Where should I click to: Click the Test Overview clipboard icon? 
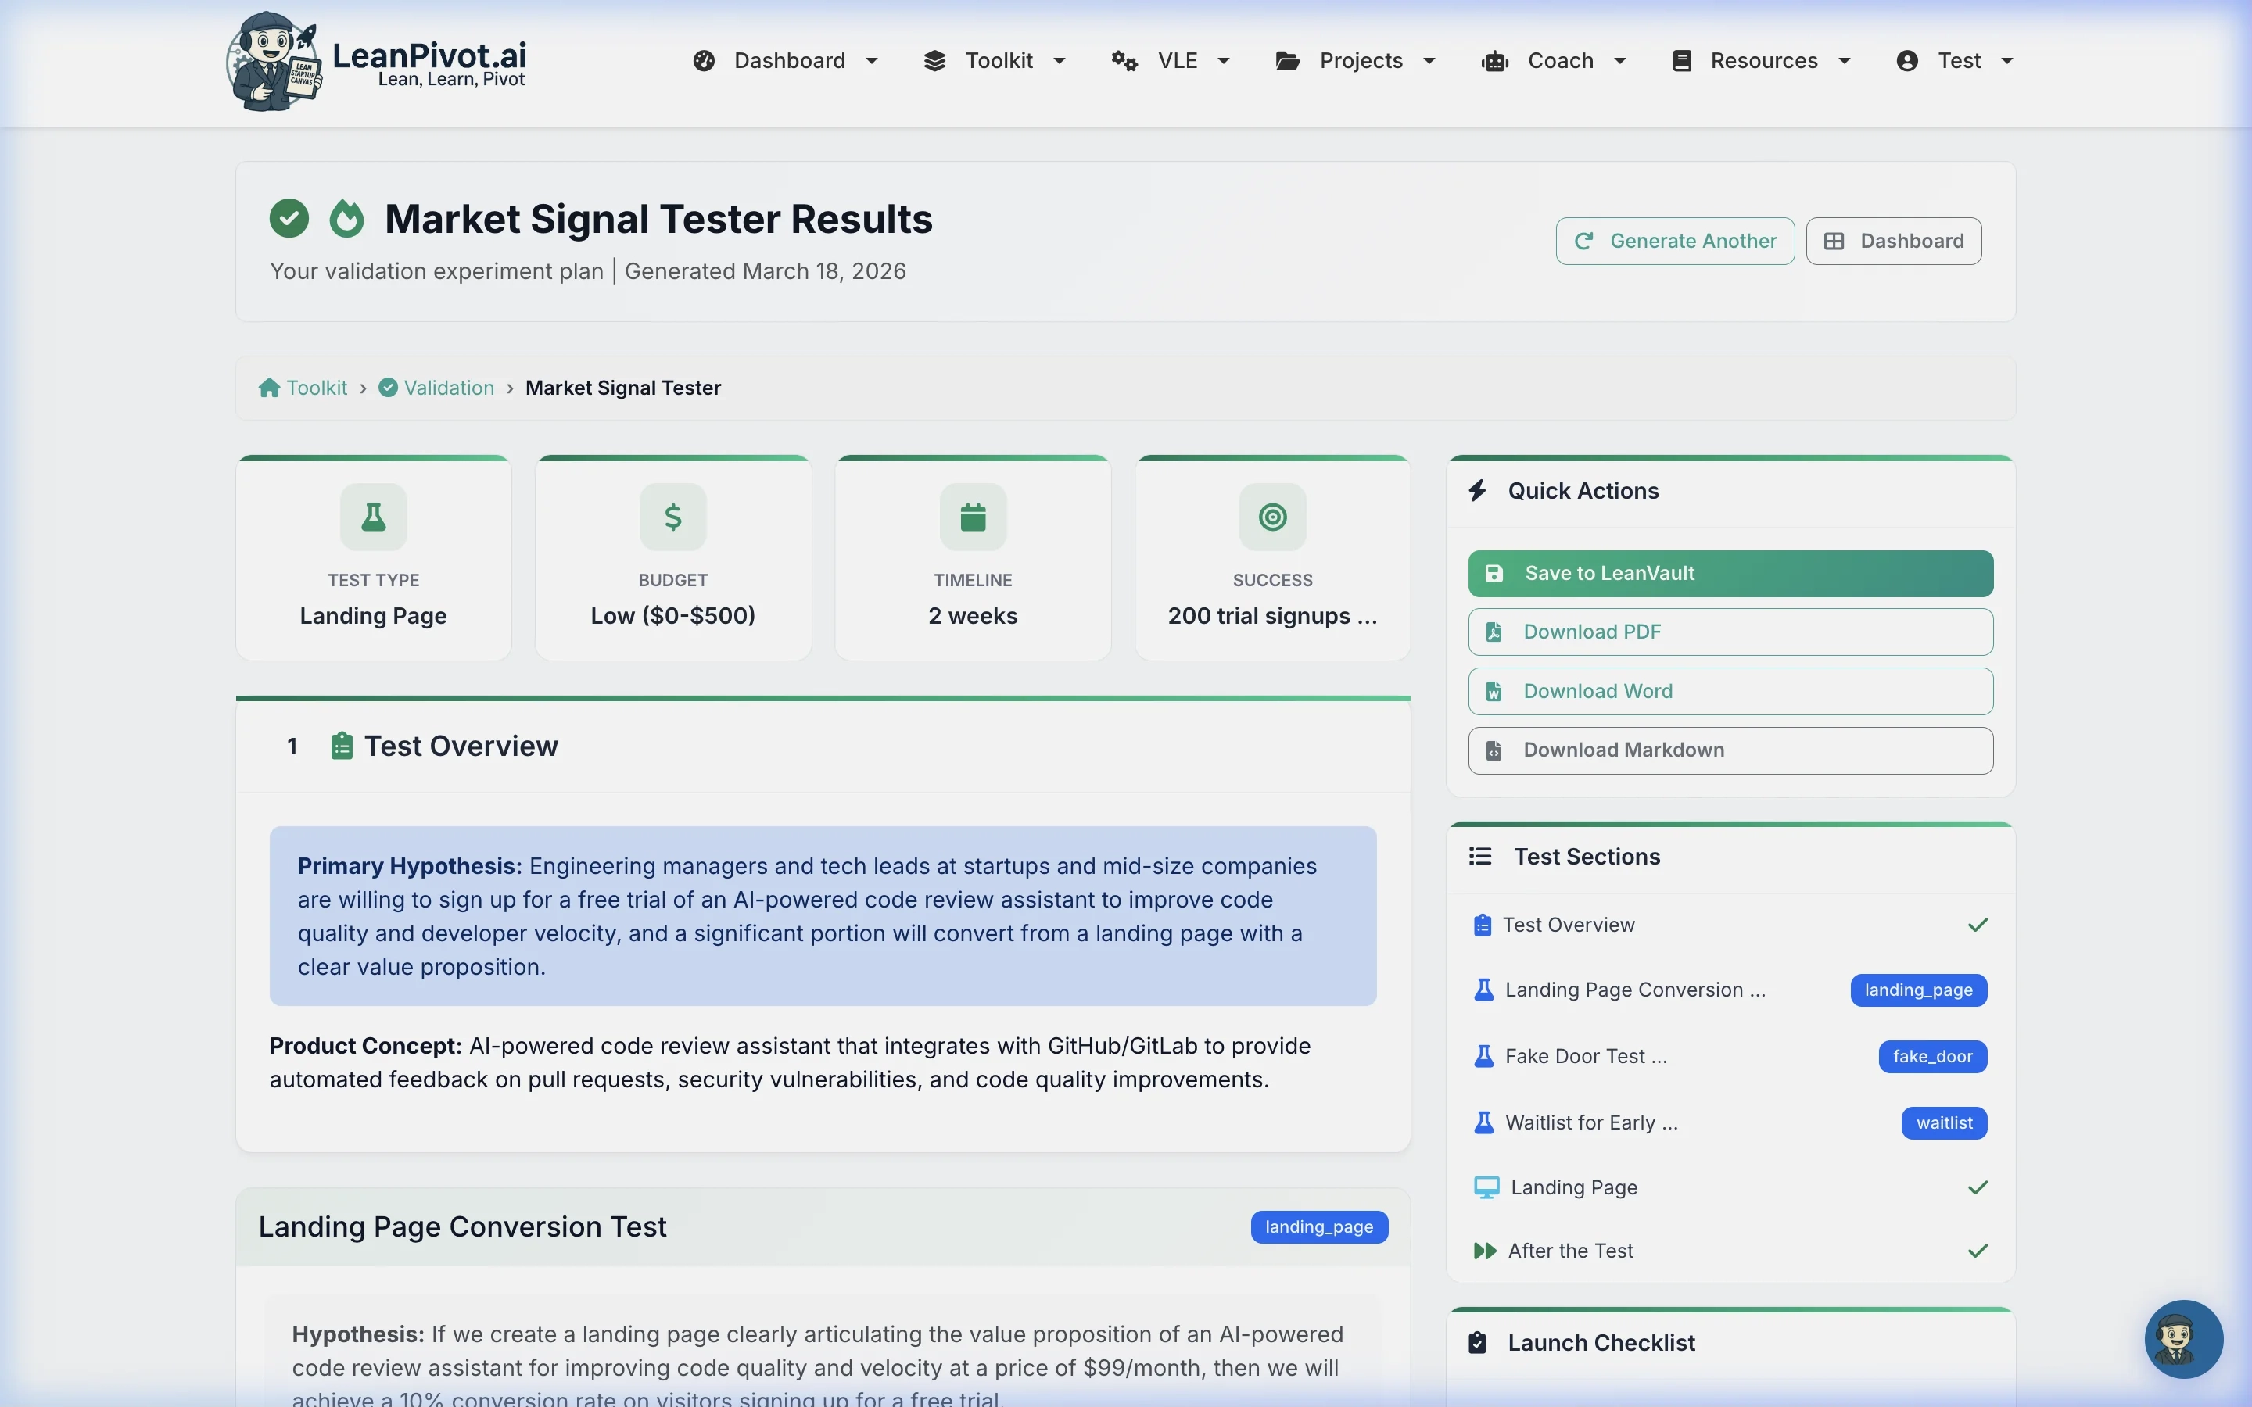click(342, 744)
